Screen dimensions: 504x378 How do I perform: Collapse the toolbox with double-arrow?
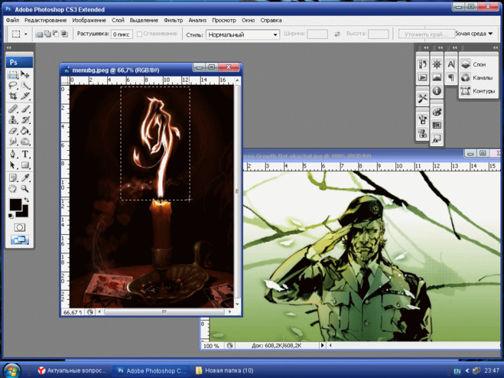point(8,47)
